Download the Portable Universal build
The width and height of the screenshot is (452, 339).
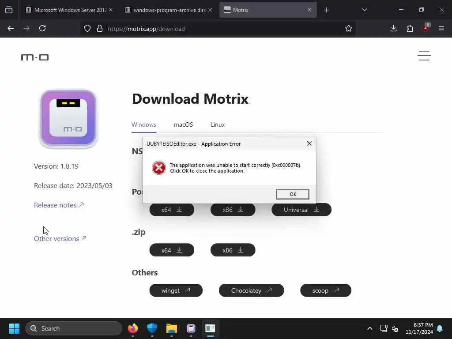click(301, 210)
